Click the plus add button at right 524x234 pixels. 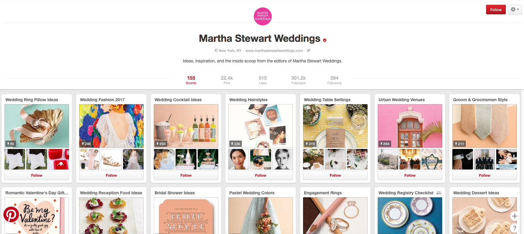[514, 216]
